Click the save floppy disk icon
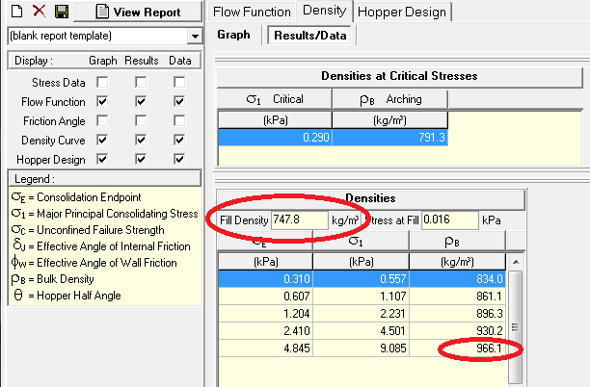The image size is (590, 387). point(61,11)
